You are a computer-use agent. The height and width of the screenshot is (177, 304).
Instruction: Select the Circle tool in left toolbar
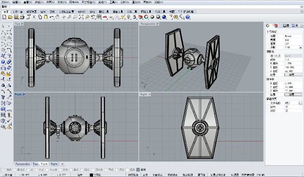3,38
